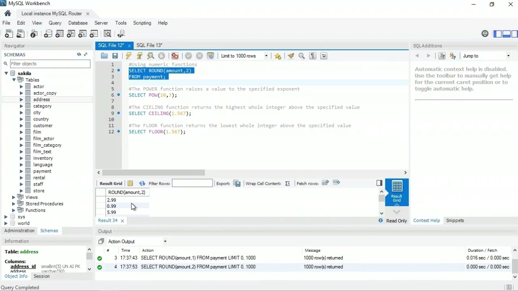Export the recordset to file
Image resolution: width=518 pixels, height=291 pixels.
(237, 183)
